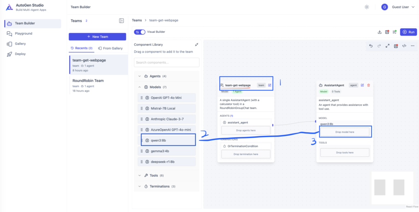This screenshot has width=419, height=212.
Task: Select the gemma3:4b model component
Action: [x=167, y=151]
